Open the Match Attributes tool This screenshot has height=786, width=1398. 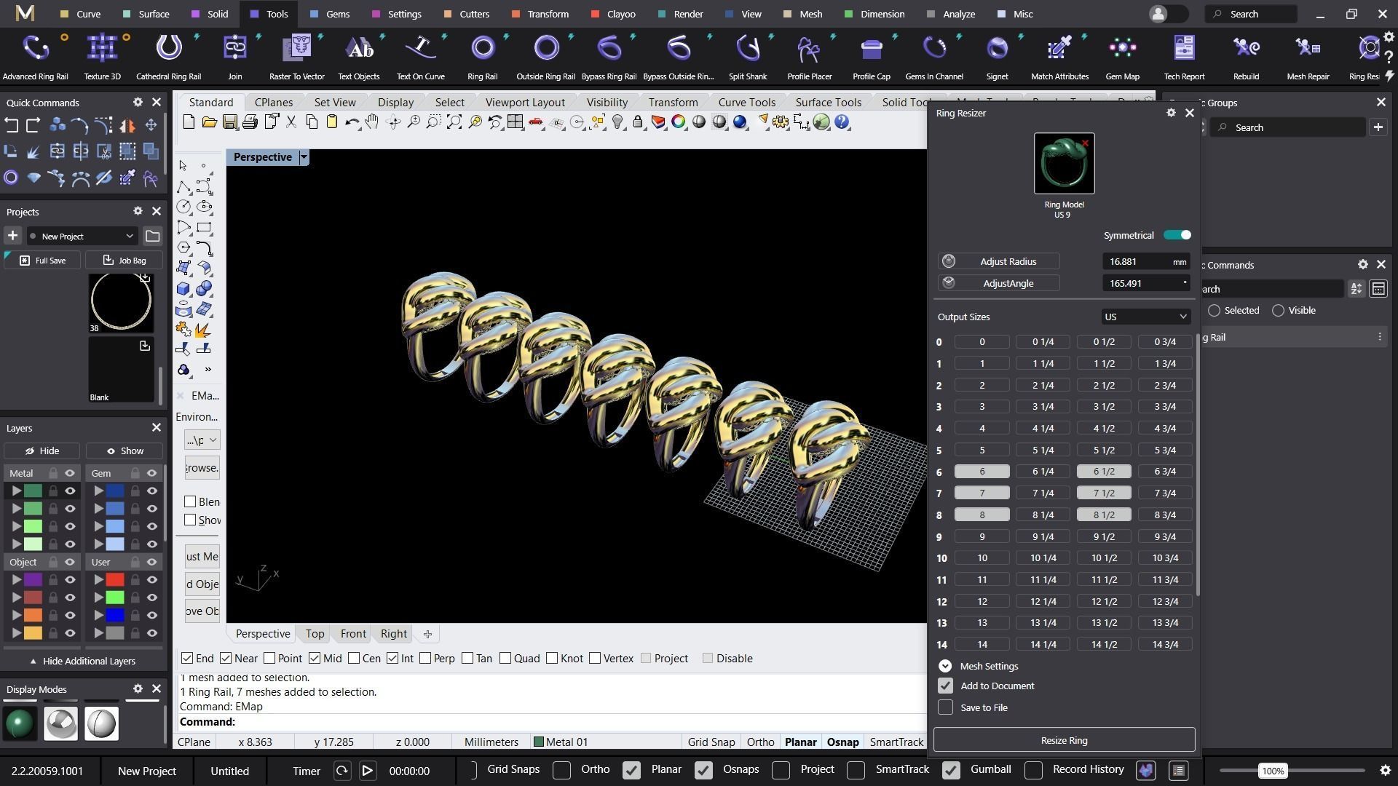coord(1059,57)
